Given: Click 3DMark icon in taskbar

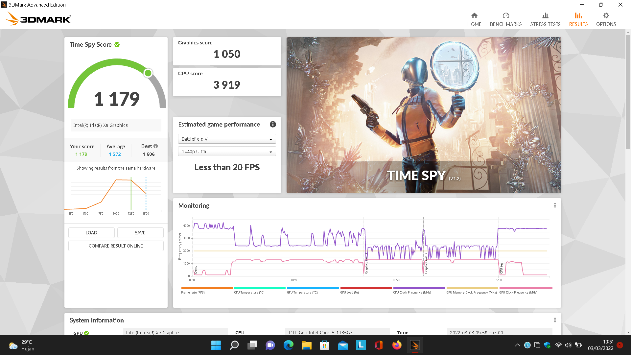Looking at the screenshot, I should tap(415, 345).
